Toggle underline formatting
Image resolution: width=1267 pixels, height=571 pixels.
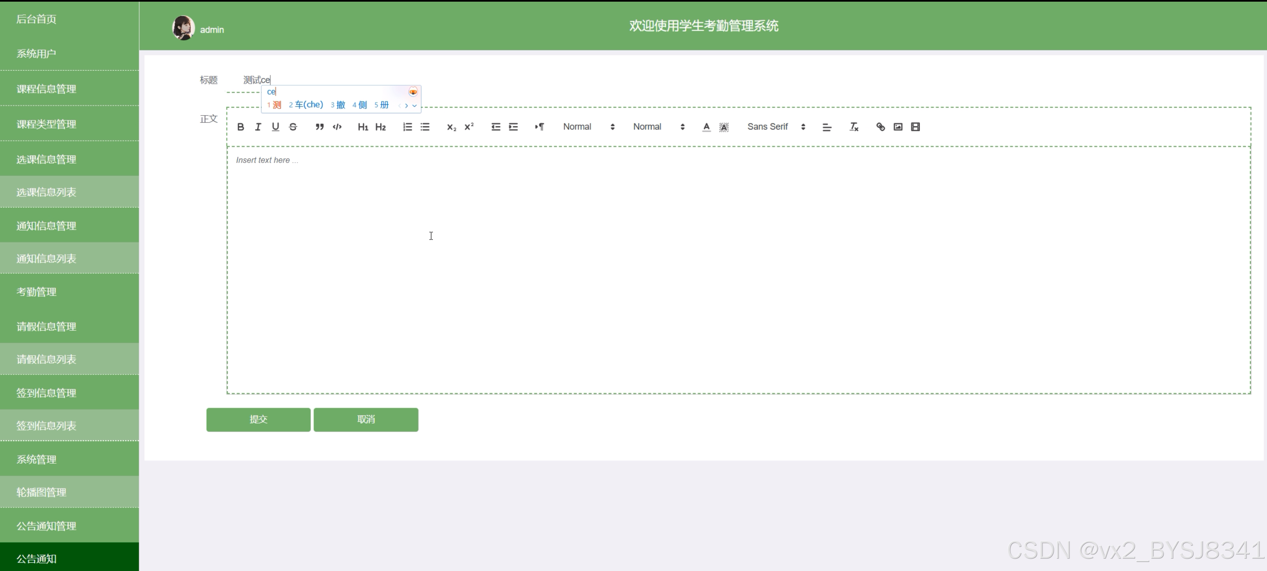point(275,127)
